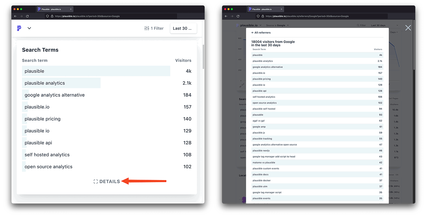Click the shield icon in left window address bar
Screen dimensions: 424x215
[47, 16]
